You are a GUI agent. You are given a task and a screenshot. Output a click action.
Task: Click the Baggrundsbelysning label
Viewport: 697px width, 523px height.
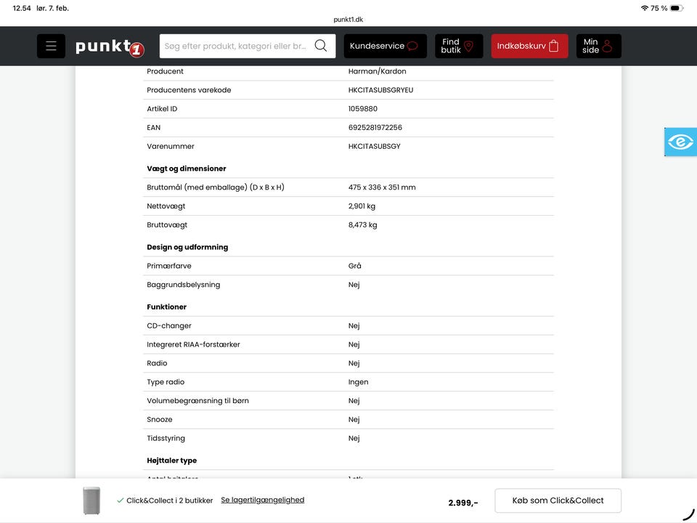[x=183, y=285]
